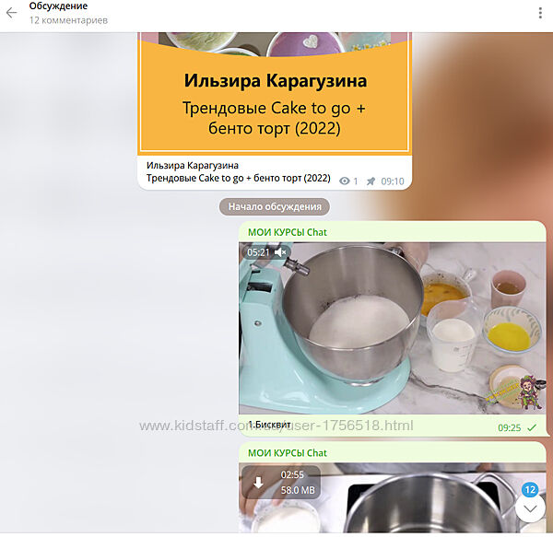
Task: Click the post caption text below the orange image
Action: coord(238,171)
